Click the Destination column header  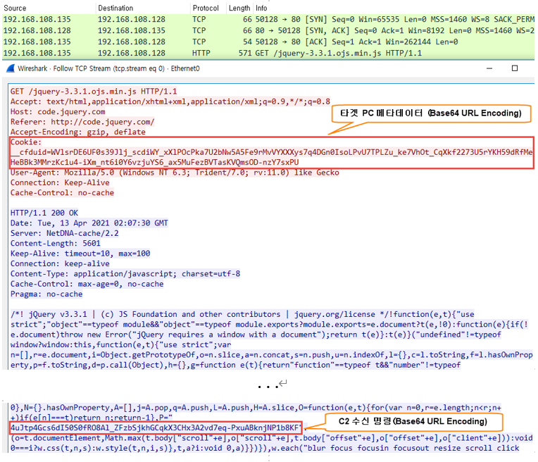(x=115, y=8)
